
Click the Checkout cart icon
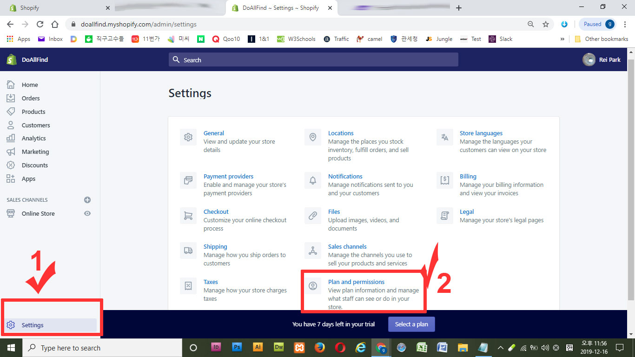click(x=188, y=216)
